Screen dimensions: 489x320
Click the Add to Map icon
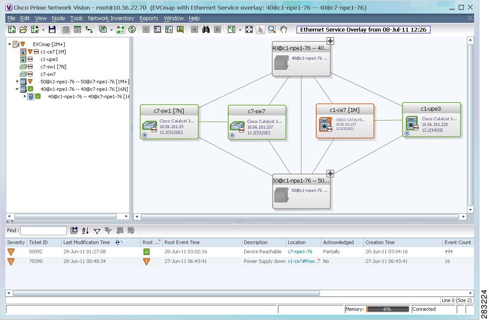coord(35,29)
